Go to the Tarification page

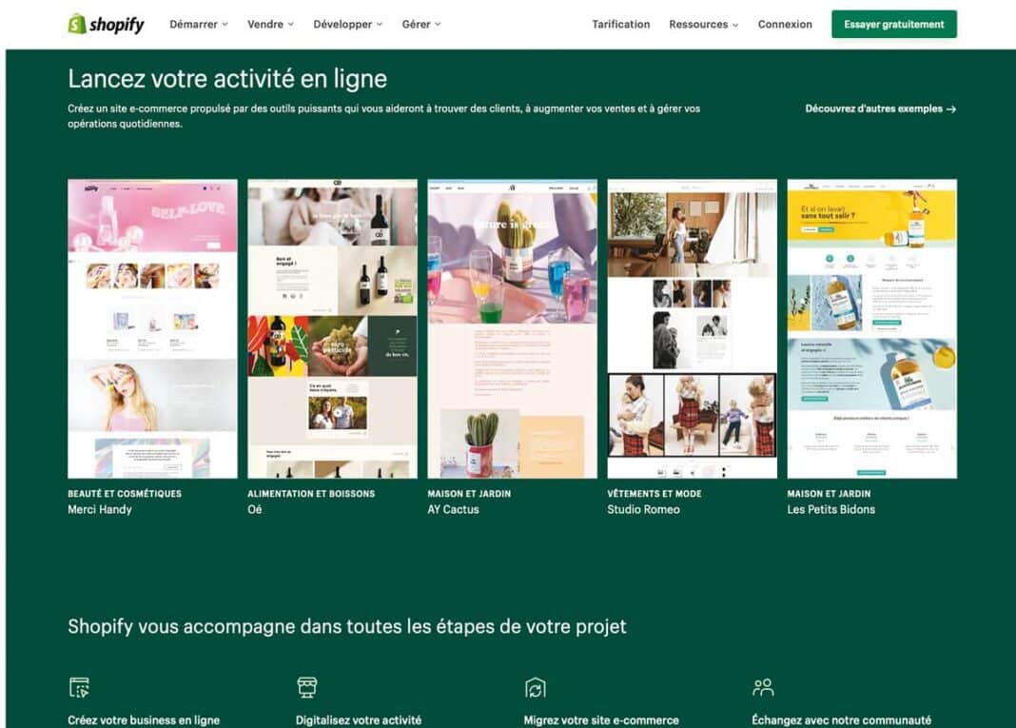pyautogui.click(x=620, y=25)
